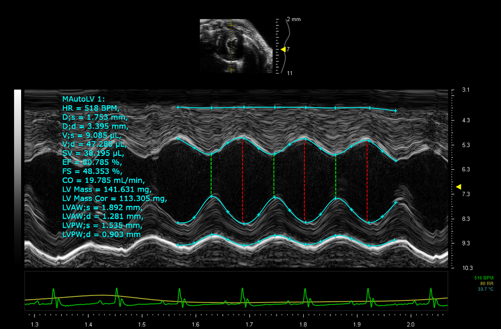Click the LV Mass Cor = 113.305 mg line
This screenshot has height=329, width=501.
tap(114, 199)
